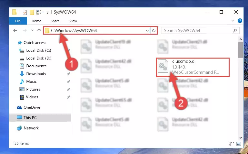Switch to the View ribbon tab
248x154 pixels.
pos(73,21)
